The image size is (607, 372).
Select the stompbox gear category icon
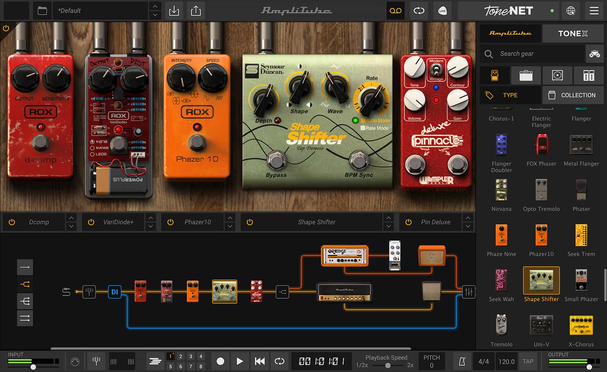[x=495, y=75]
